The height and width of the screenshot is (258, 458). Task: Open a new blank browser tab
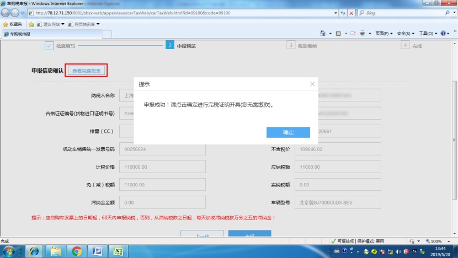tap(107, 34)
